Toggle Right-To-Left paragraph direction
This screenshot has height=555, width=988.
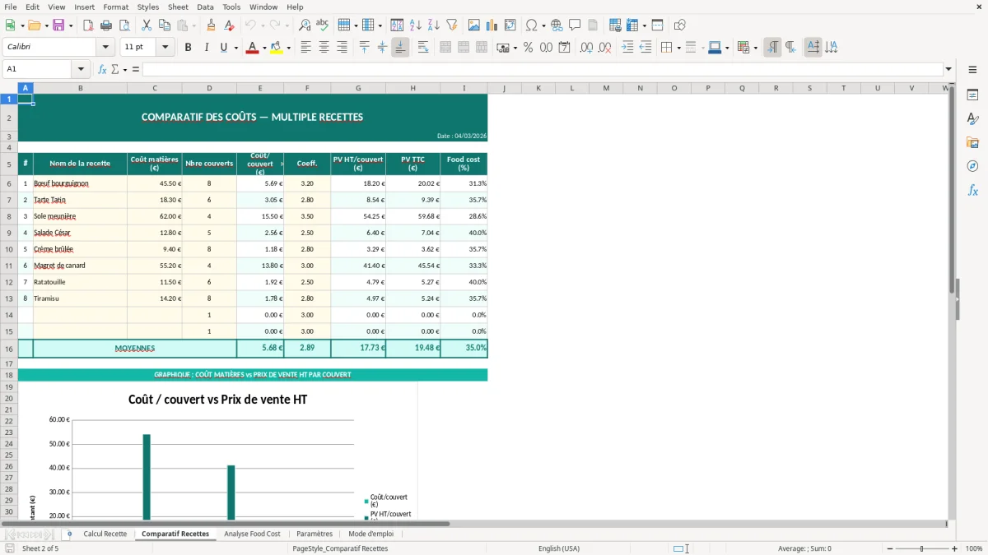(x=790, y=48)
